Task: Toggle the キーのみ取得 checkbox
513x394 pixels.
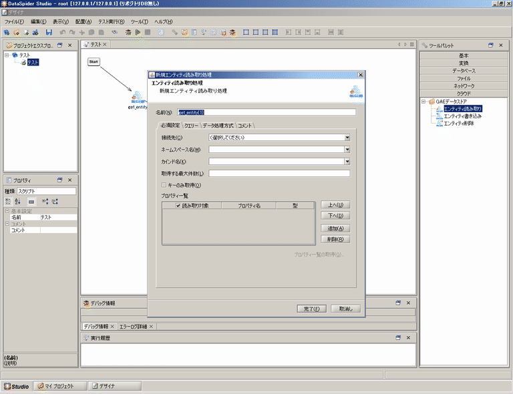Action: (x=164, y=185)
